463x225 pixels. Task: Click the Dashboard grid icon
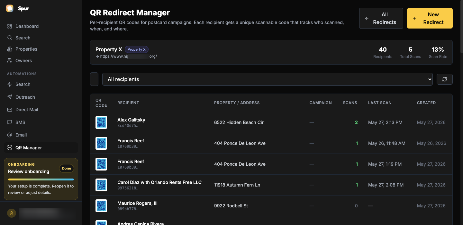coord(10,26)
